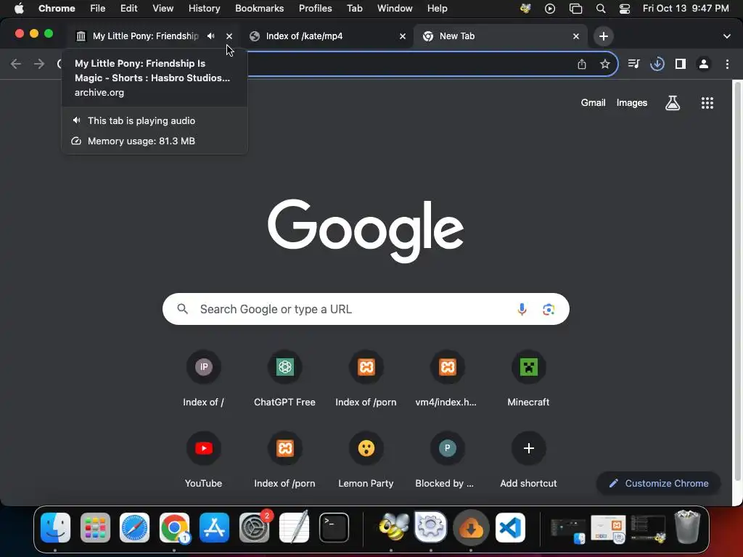Open the Apple menu
This screenshot has height=557, width=743.
[19, 9]
